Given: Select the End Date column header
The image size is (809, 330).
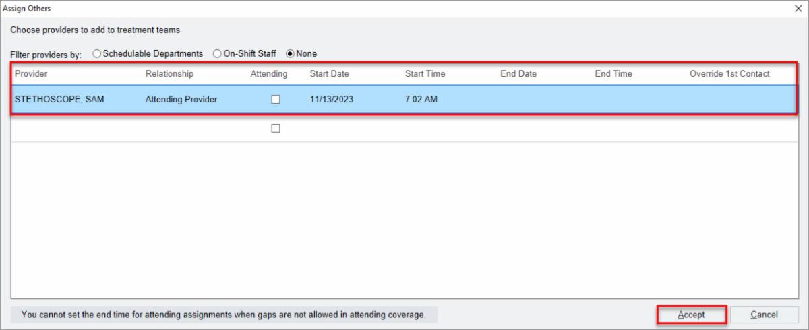Looking at the screenshot, I should (518, 73).
